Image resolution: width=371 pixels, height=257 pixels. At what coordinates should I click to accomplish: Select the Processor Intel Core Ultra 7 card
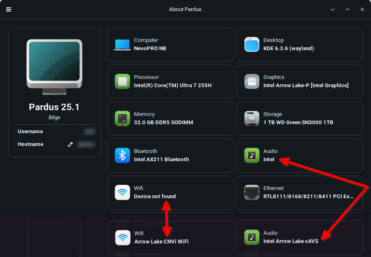[x=170, y=81]
